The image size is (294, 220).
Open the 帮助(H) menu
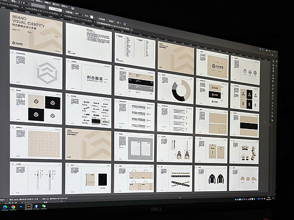[65, 6]
